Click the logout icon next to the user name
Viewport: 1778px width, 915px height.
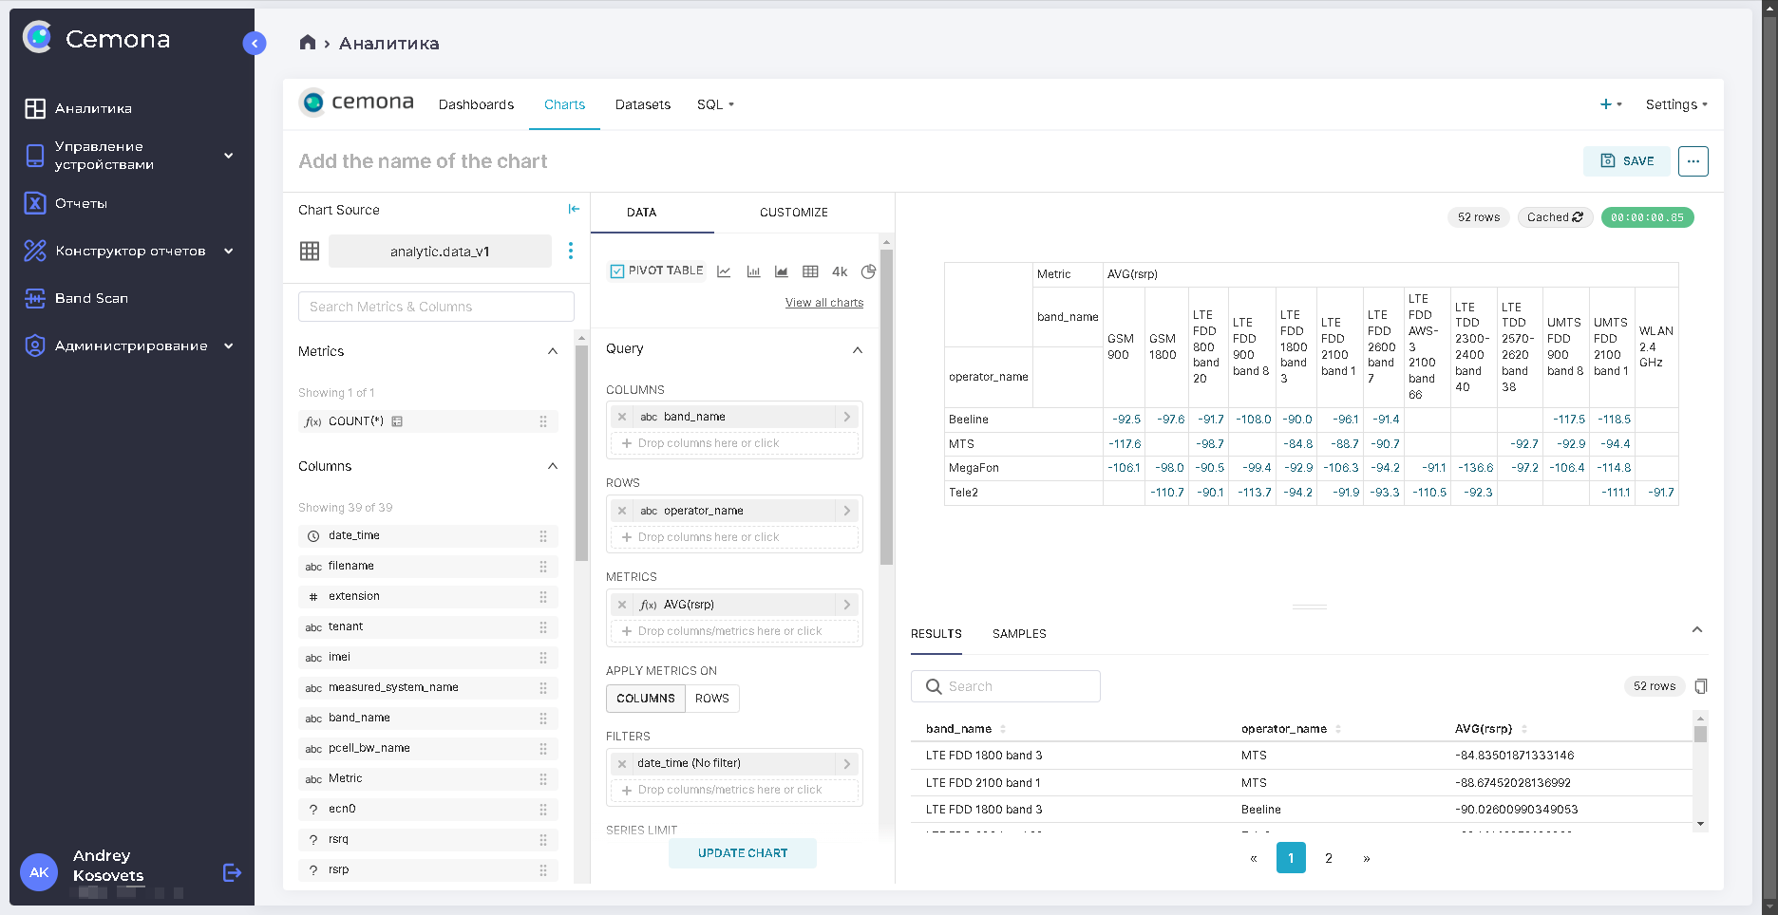click(232, 872)
